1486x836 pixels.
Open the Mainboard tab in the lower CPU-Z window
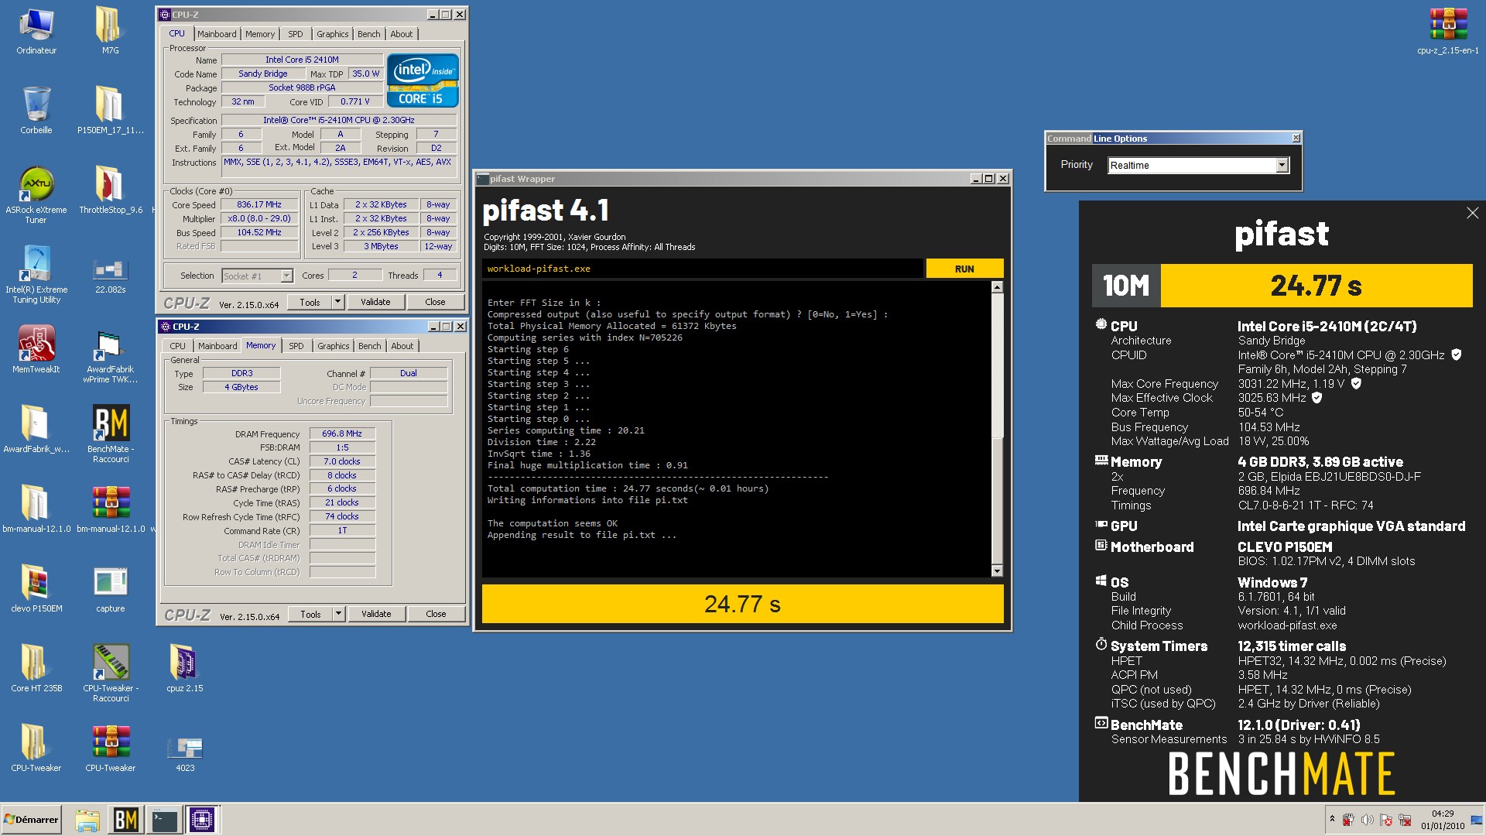click(217, 346)
